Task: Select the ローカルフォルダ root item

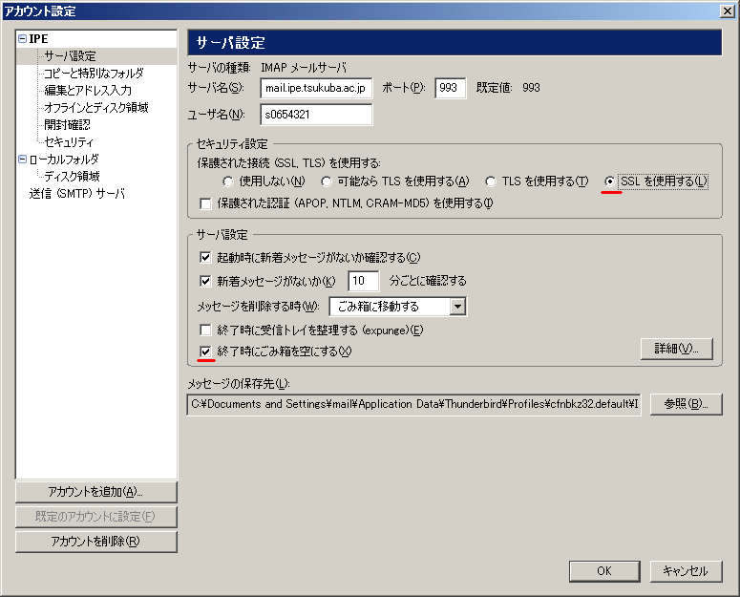Action: coord(64,160)
